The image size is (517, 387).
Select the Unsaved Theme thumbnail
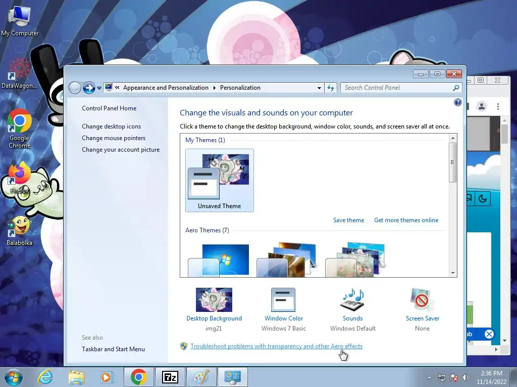pyautogui.click(x=219, y=180)
